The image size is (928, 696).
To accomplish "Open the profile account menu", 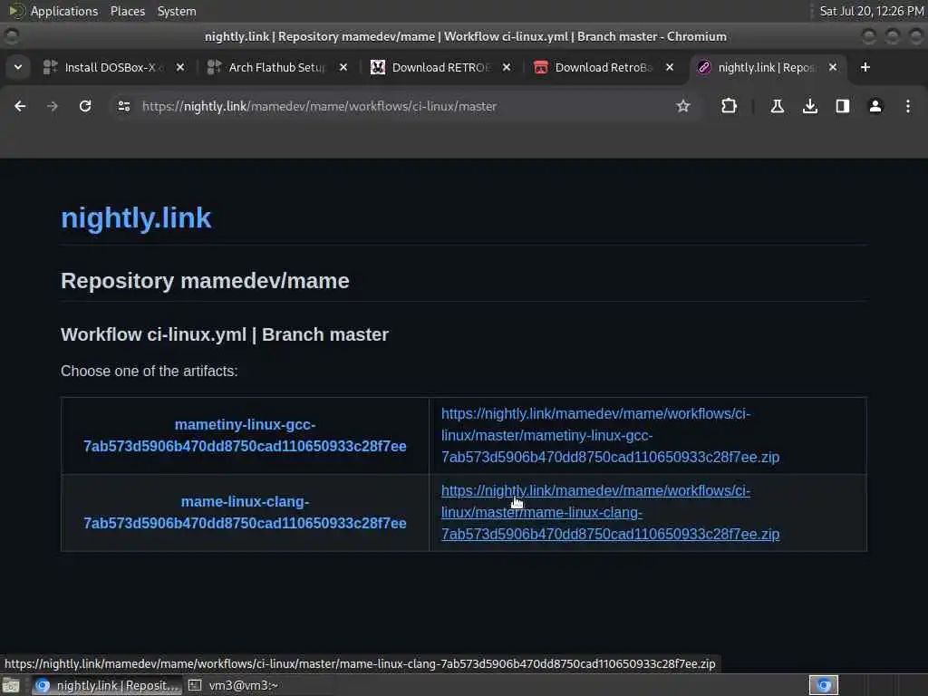I will pyautogui.click(x=875, y=106).
